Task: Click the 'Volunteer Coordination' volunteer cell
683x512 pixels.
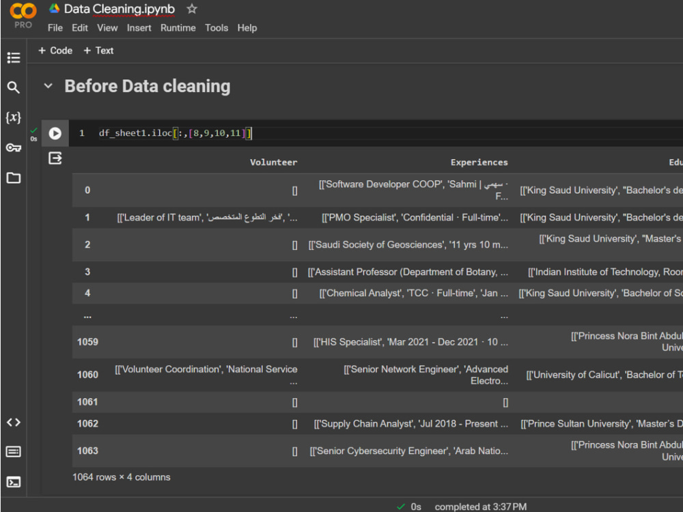Action: click(206, 375)
